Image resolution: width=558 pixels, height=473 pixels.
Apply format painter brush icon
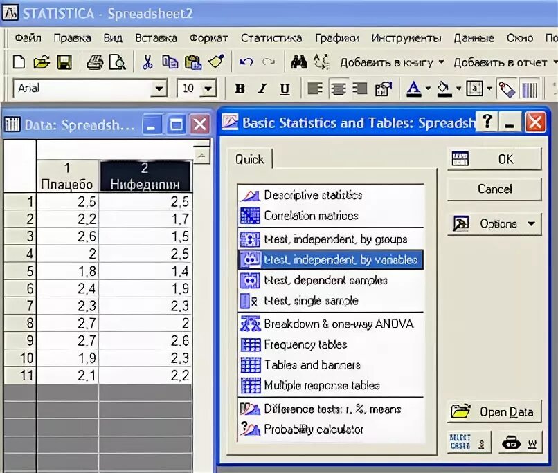(x=217, y=62)
